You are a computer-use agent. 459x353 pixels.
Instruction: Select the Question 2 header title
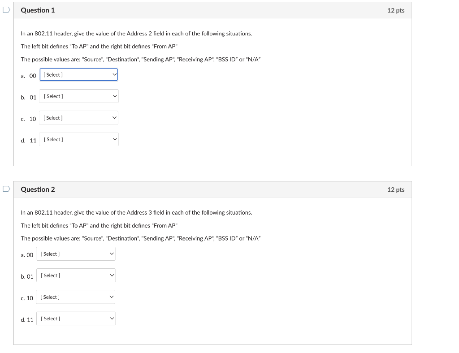(x=38, y=189)
